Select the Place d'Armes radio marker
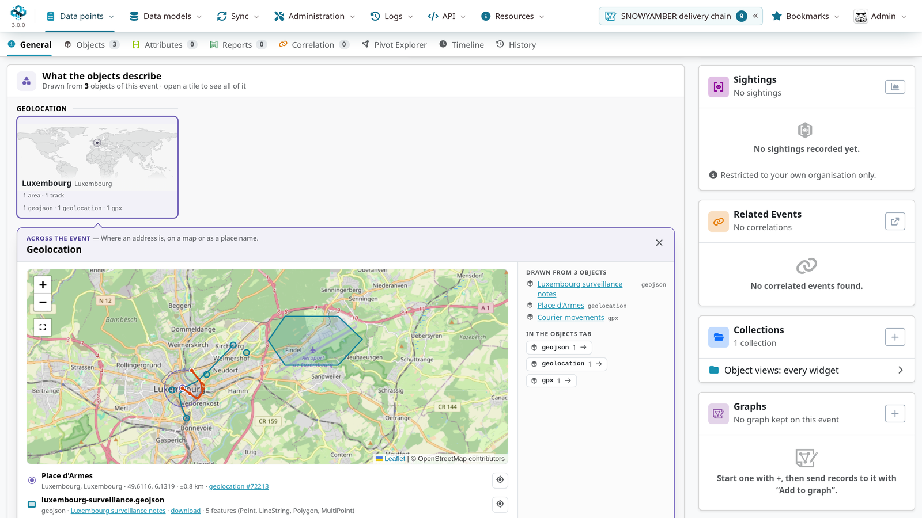 pyautogui.click(x=32, y=480)
